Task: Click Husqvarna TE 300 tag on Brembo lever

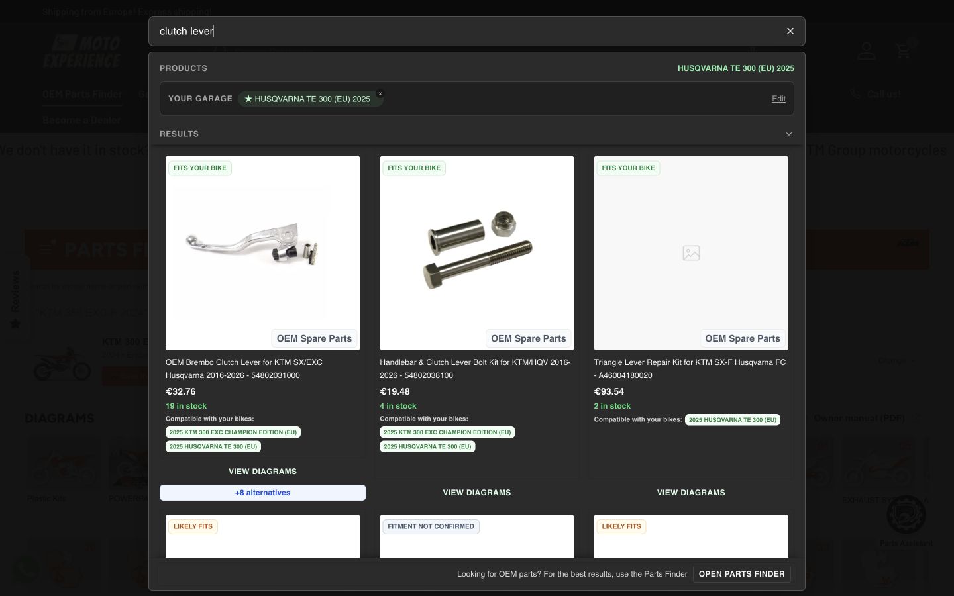Action: [213, 447]
